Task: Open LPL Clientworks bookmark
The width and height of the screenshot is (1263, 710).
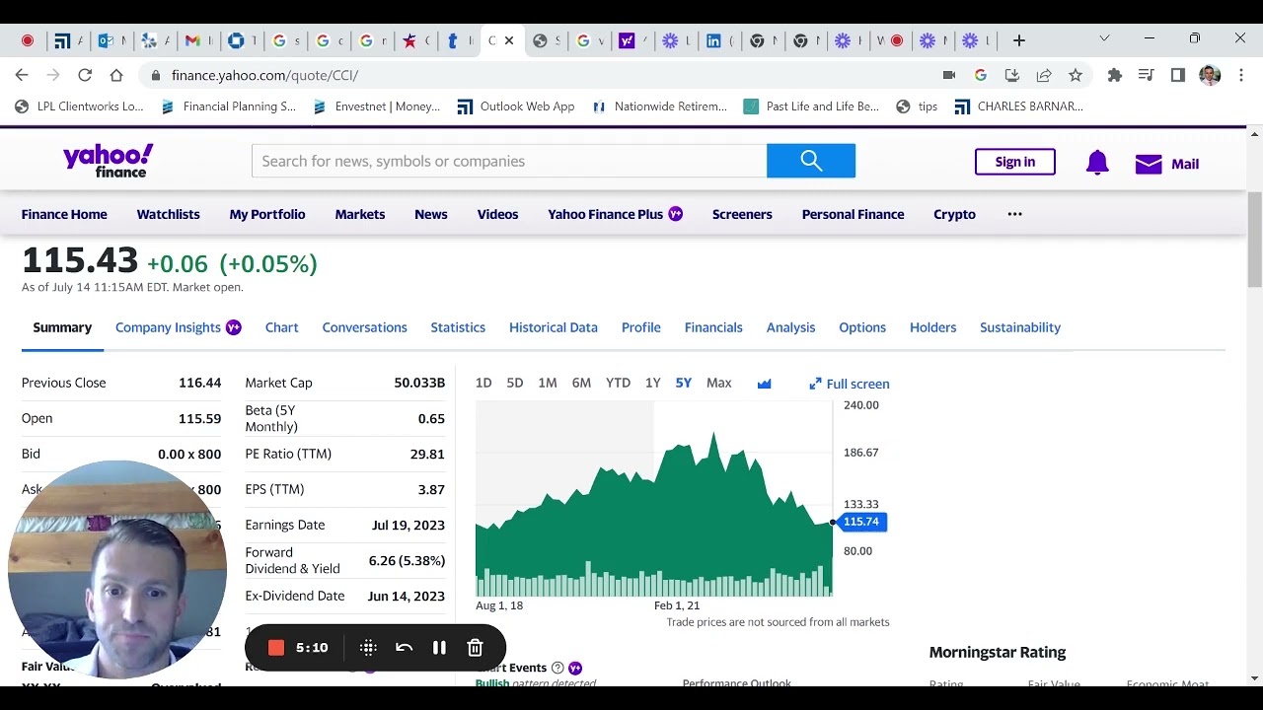Action: tap(79, 106)
